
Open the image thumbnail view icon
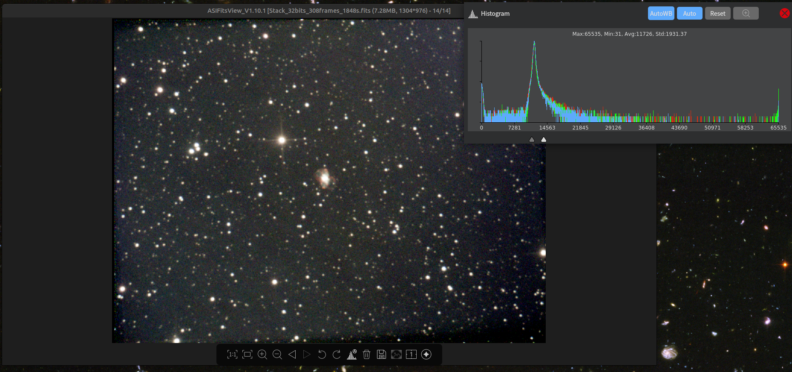pyautogui.click(x=396, y=355)
